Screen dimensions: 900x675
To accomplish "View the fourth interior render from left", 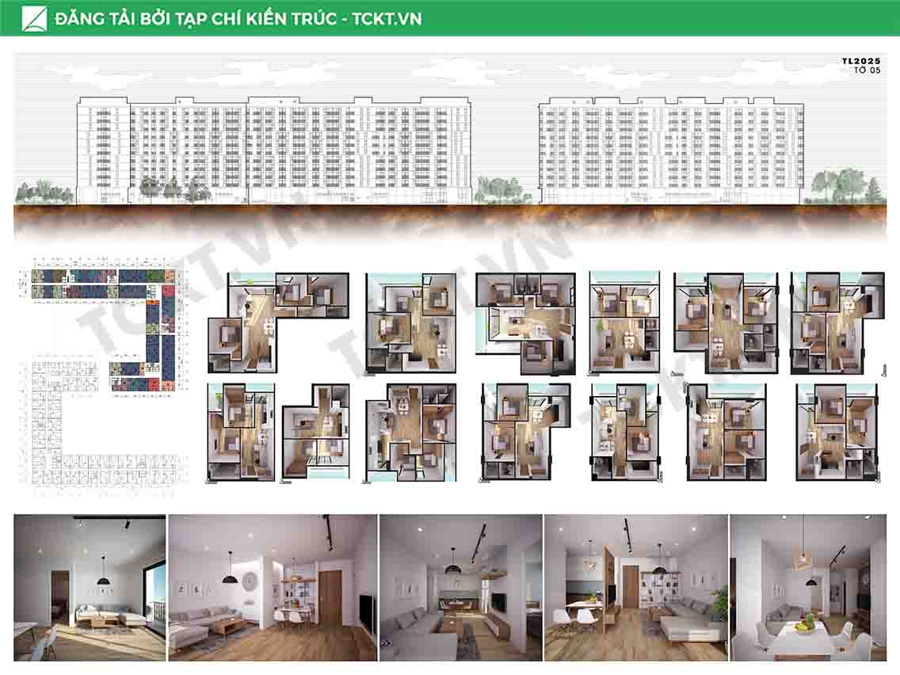I will click(635, 587).
